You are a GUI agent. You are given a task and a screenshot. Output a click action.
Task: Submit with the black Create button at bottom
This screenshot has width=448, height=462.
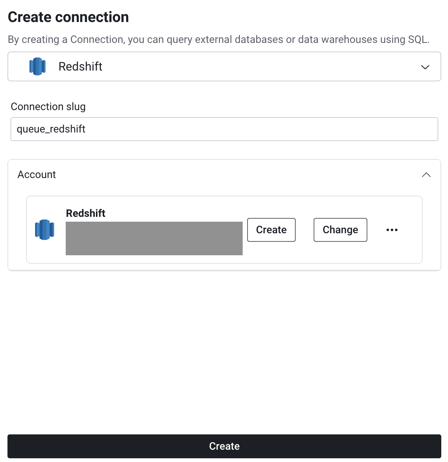click(x=224, y=446)
